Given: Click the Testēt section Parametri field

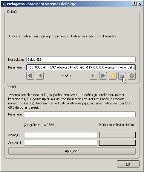Looking at the screenshot, I should pyautogui.click(x=80, y=114).
